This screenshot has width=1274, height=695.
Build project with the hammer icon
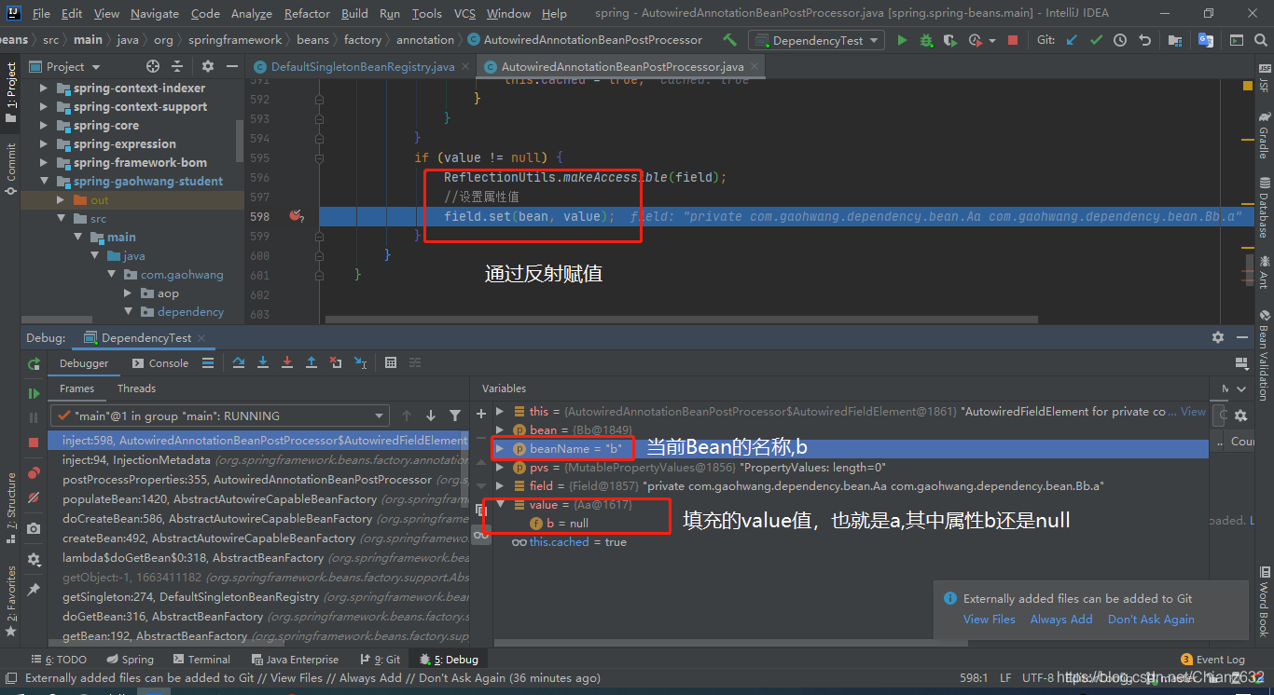coord(729,40)
